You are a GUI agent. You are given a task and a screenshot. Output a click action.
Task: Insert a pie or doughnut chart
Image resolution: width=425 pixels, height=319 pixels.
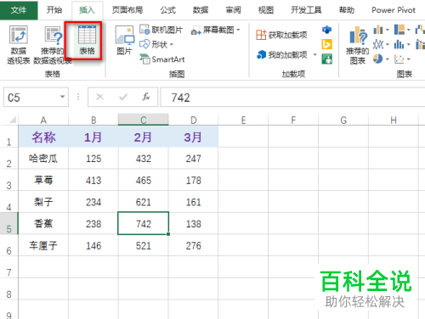pyautogui.click(x=378, y=59)
